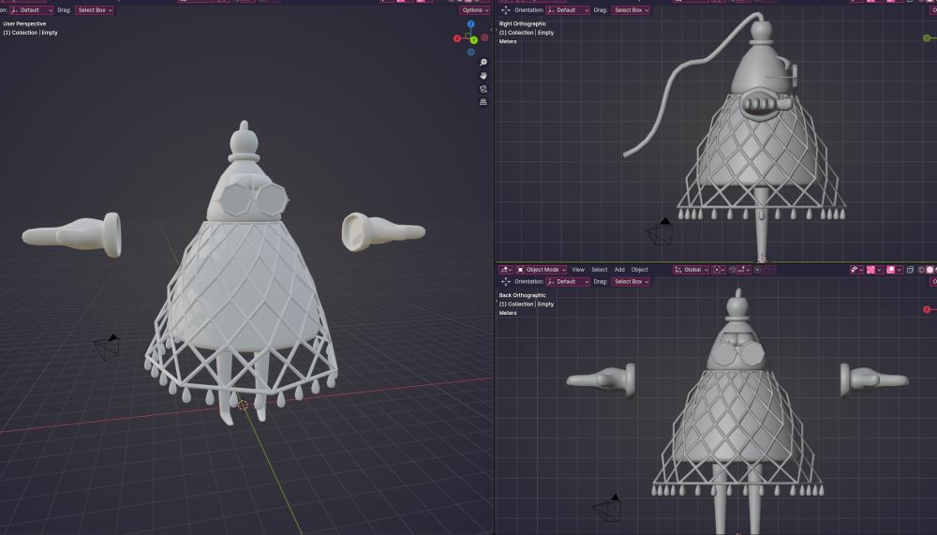The height and width of the screenshot is (535, 937).
Task: Open Drag Select Box dropdown in perspective viewport
Action: click(94, 10)
